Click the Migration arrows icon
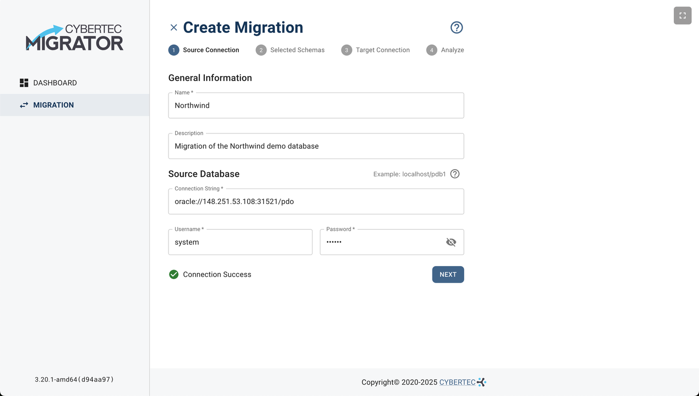The width and height of the screenshot is (699, 396). (24, 105)
